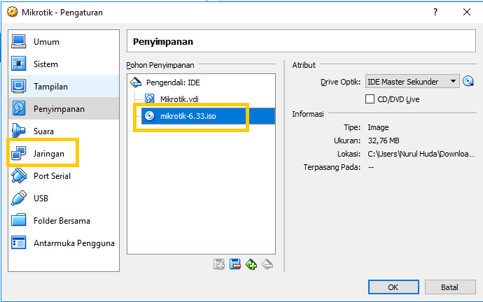
Task: Select the mikrotik-6.33.iso optical disc
Action: [x=208, y=116]
